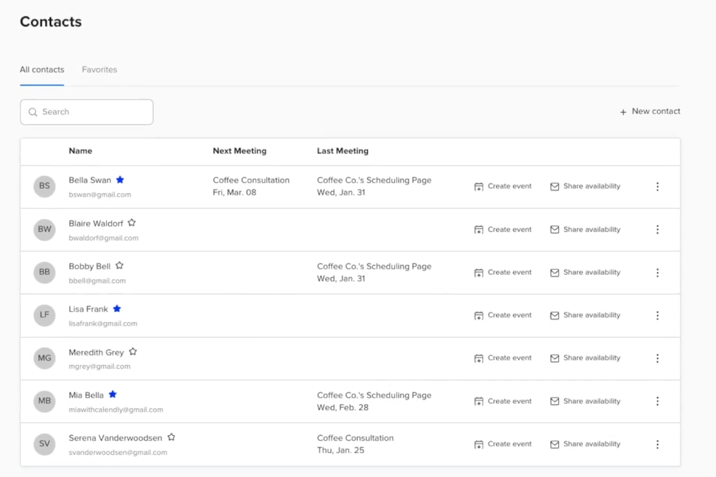
Task: Click email bswan@gmail.com
Action: 100,194
